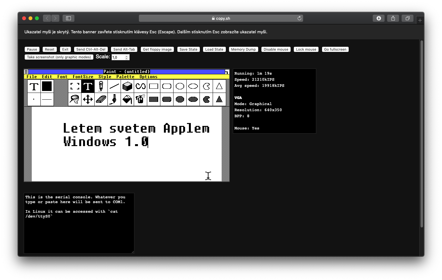Click the rectangular selection marquee tool
442x280 pixels.
click(x=75, y=86)
